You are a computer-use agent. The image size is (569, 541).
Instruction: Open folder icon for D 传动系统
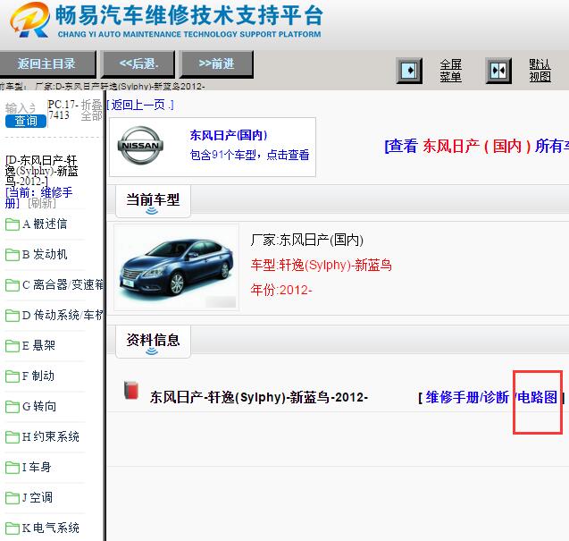point(13,316)
